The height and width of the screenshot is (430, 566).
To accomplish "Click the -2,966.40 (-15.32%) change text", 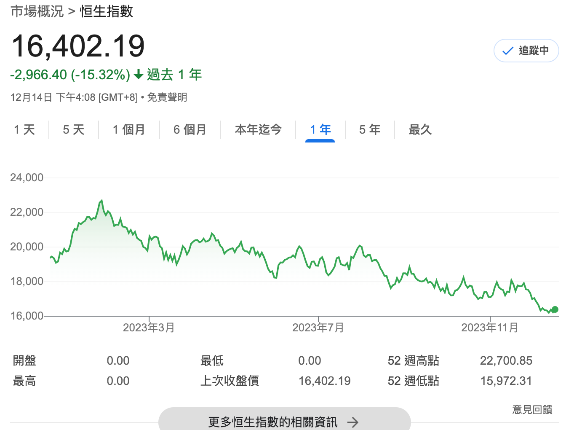I will [x=70, y=75].
